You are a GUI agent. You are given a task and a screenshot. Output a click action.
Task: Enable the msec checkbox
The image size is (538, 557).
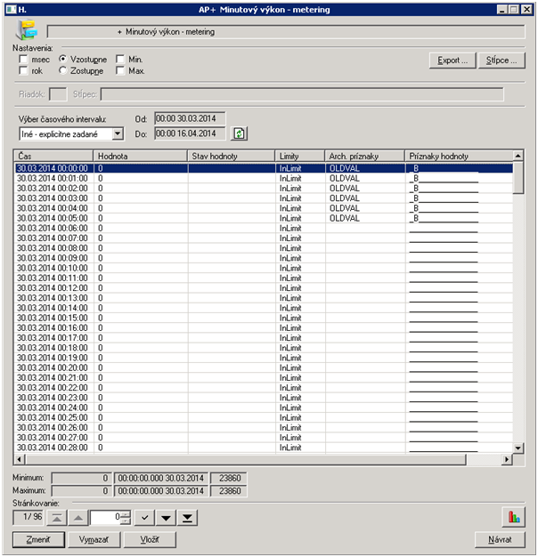coord(24,59)
